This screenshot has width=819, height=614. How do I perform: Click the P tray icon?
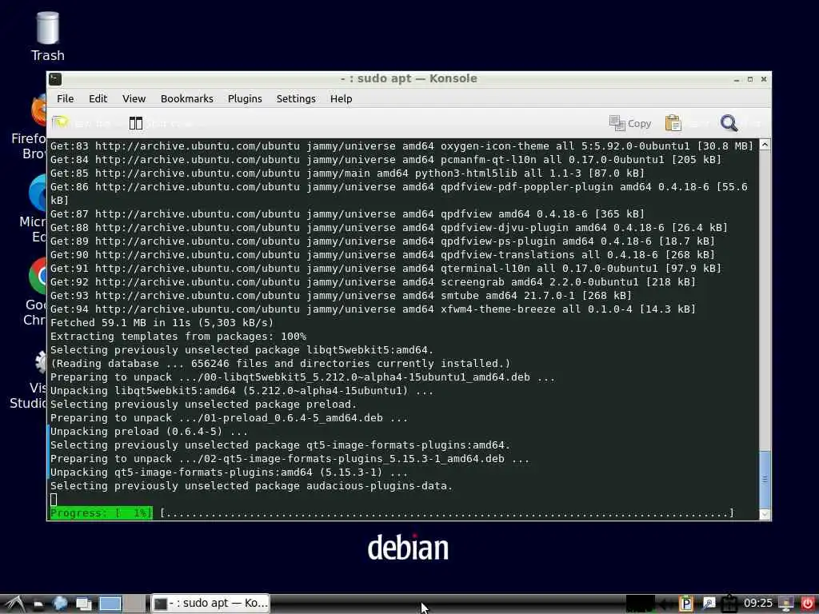(x=685, y=604)
